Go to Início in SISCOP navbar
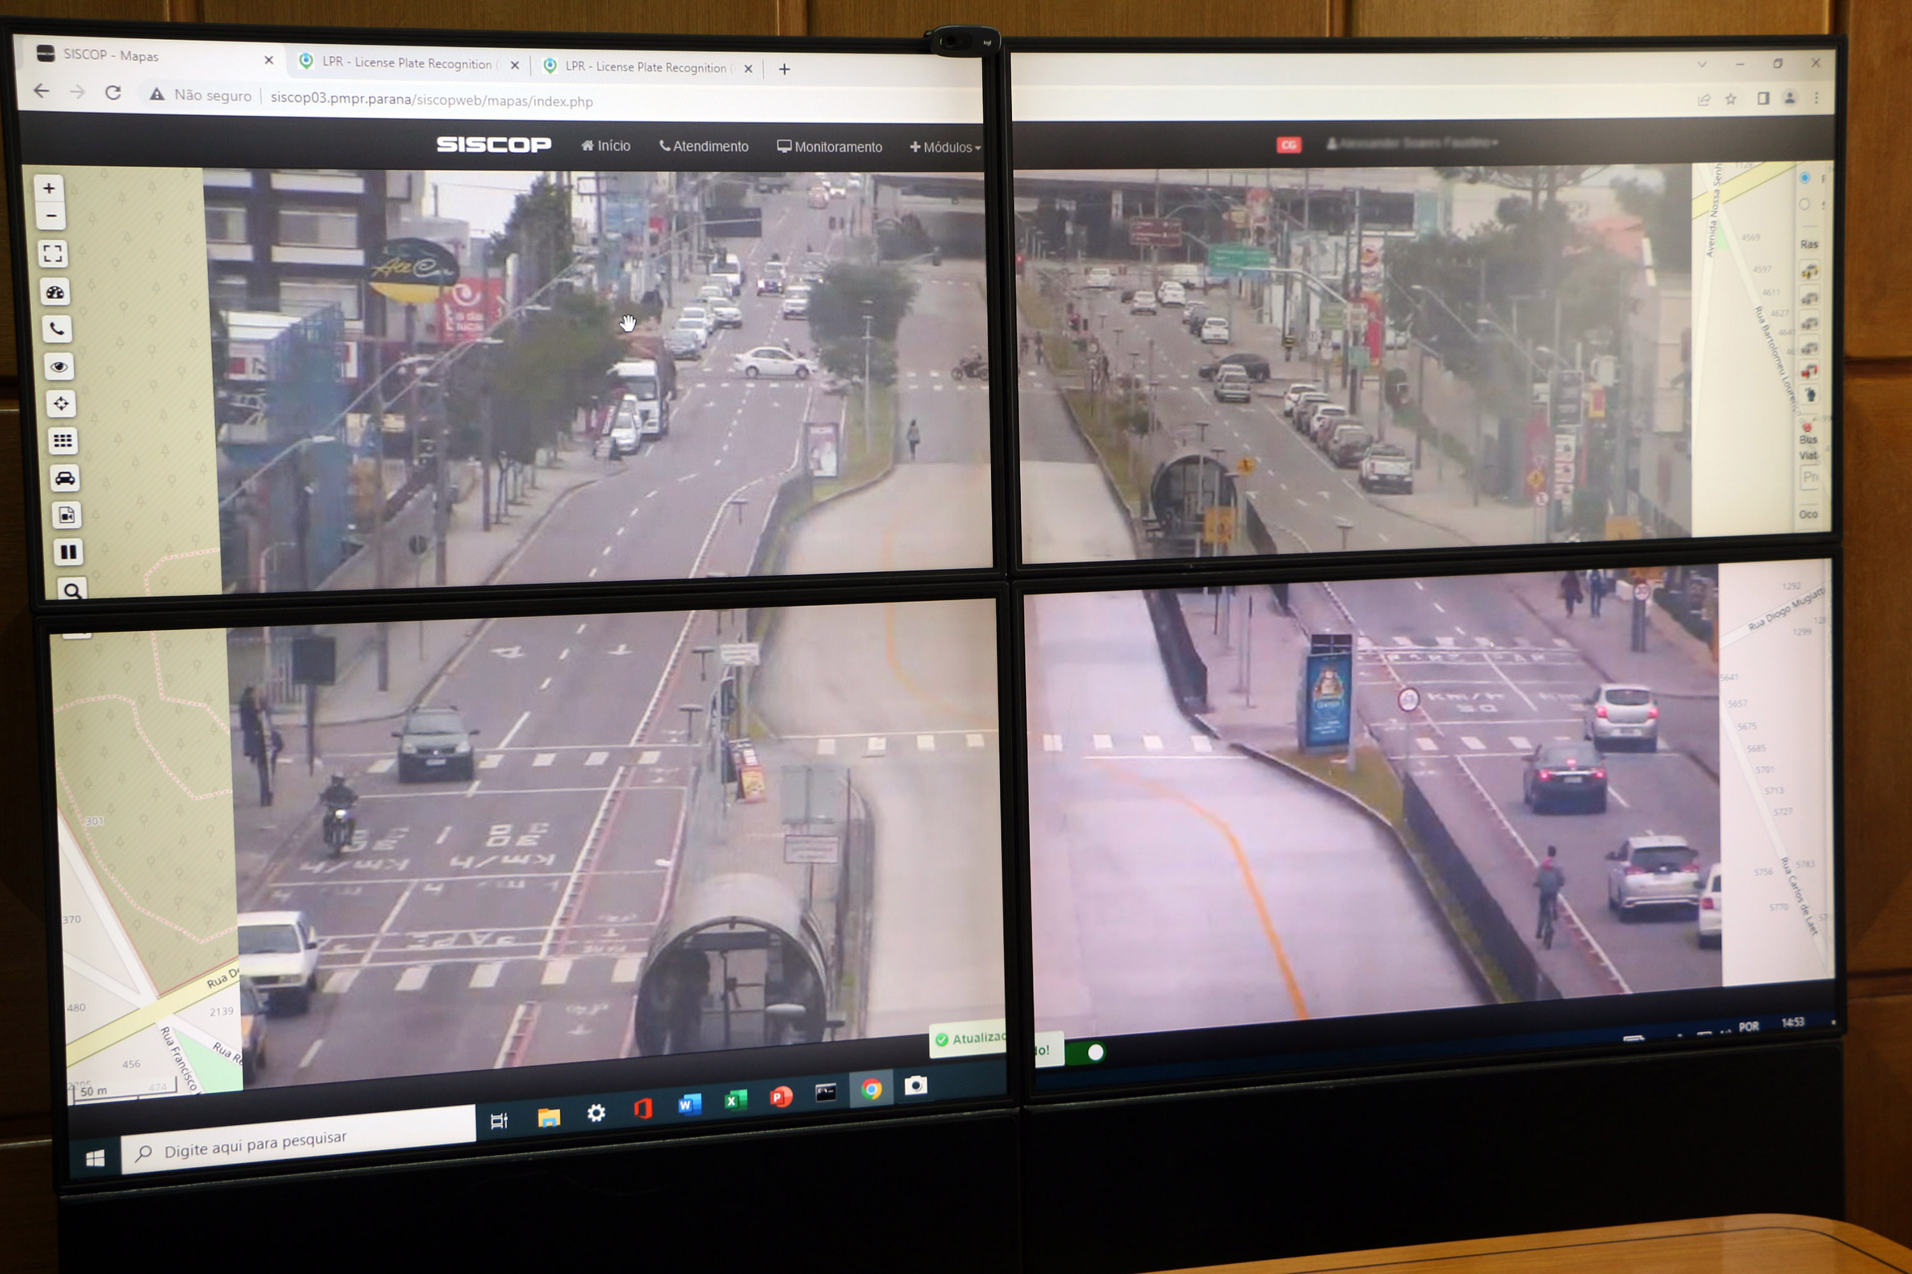The image size is (1912, 1274). pyautogui.click(x=605, y=145)
